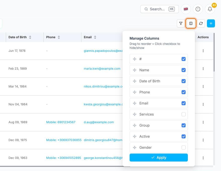This screenshot has height=171, width=221.
Task: Open maria.kwn@example.com email link
Action: 102,69
